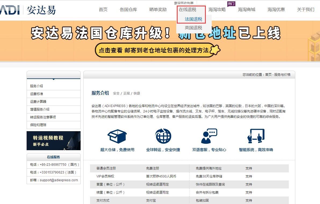Click the 热门 hot badge above 海淘攻略

(x=231, y=3)
